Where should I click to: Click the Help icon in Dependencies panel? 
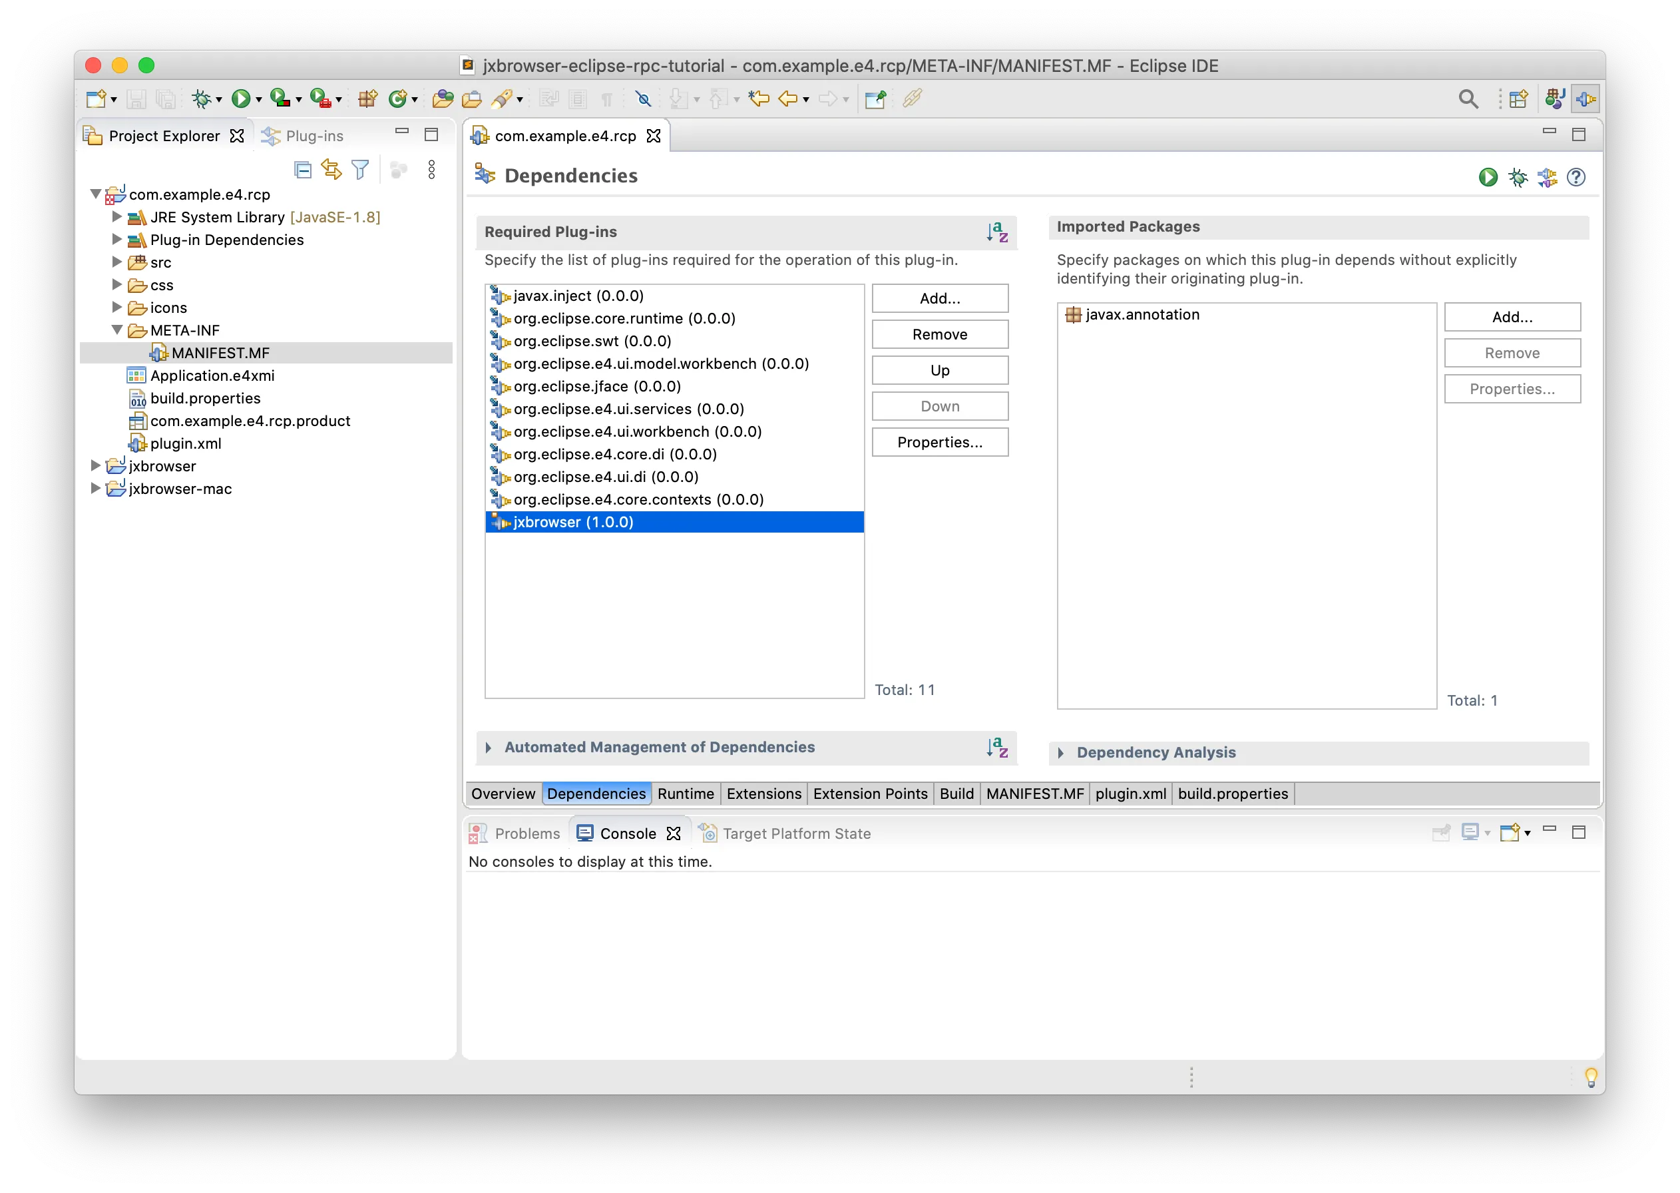1578,177
